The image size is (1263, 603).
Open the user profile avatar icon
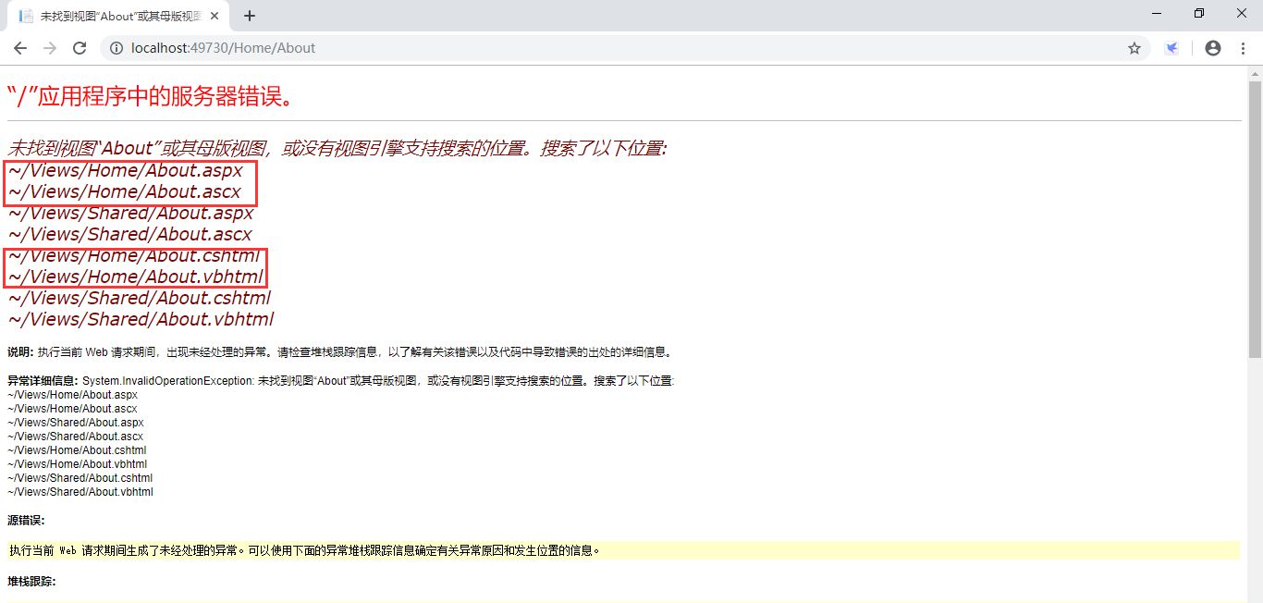(x=1213, y=48)
